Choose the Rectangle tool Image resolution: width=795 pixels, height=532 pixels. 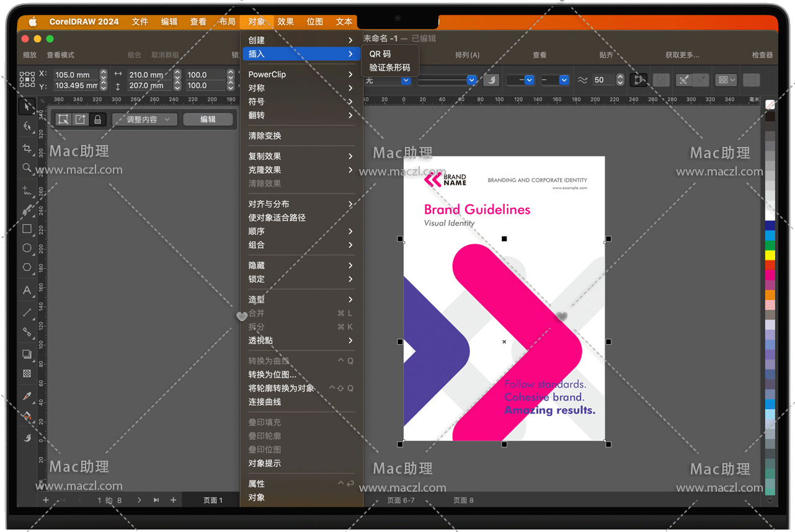click(27, 229)
